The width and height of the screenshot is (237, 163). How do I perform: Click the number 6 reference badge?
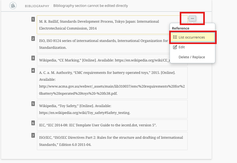click(x=33, y=123)
